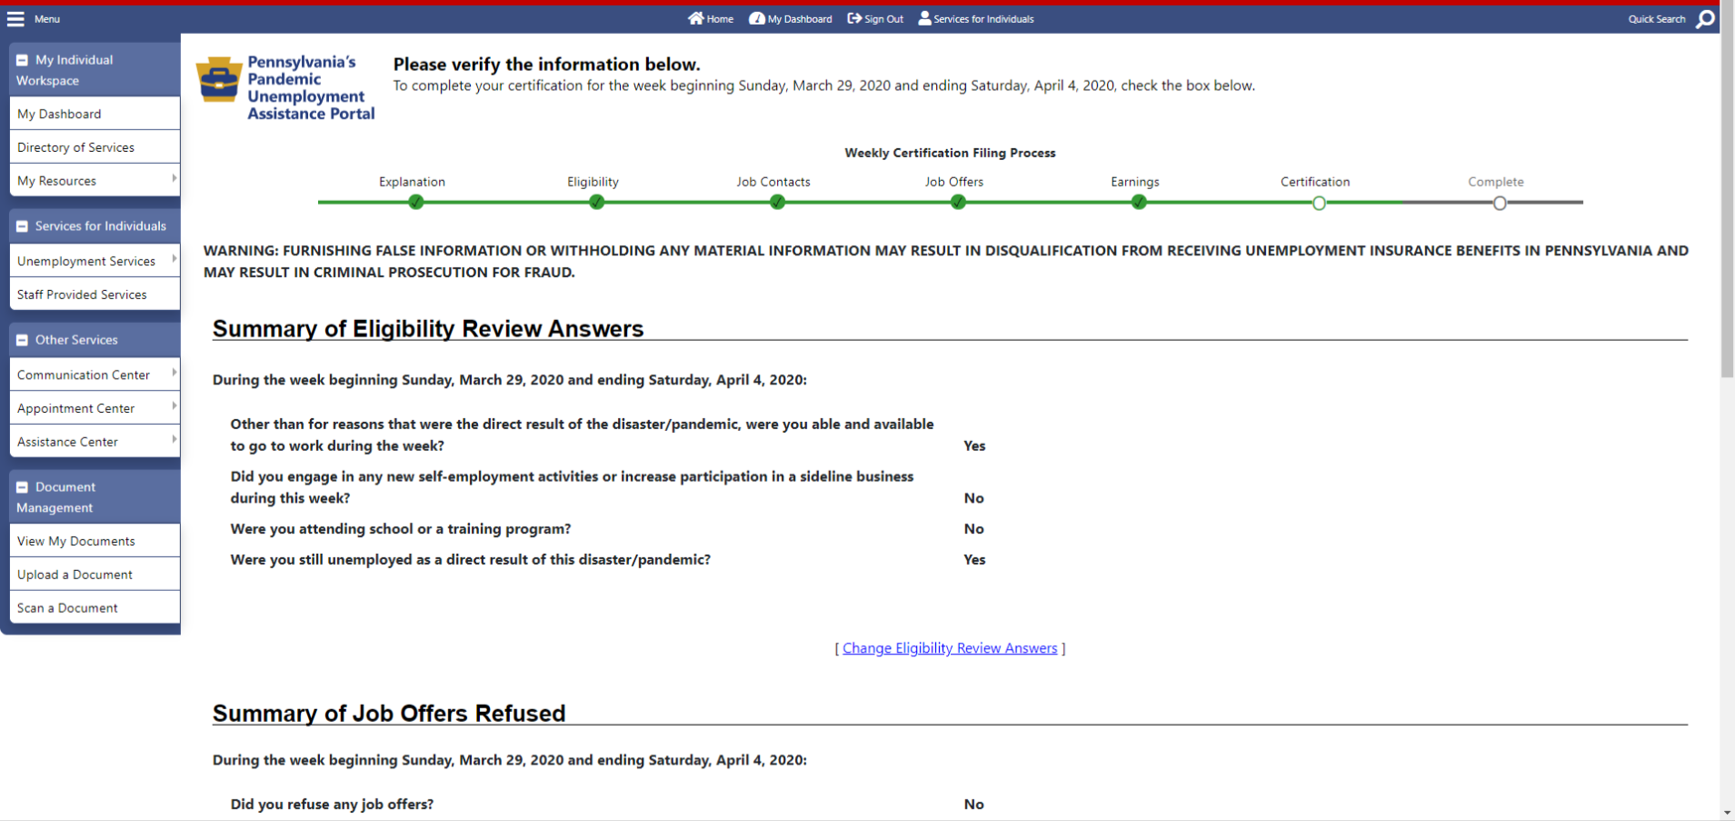Click the Certification step progress marker
Image resolution: width=1735 pixels, height=821 pixels.
pyautogui.click(x=1319, y=204)
